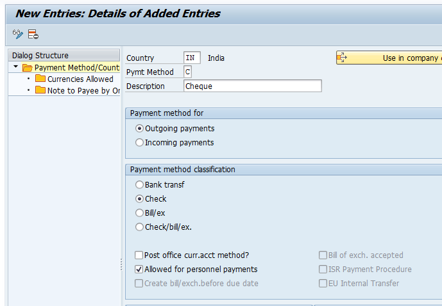
Task: Click the Country input field with IN
Action: point(192,58)
